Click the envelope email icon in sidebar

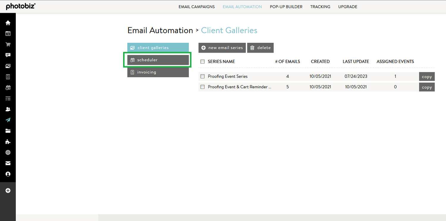(8, 163)
